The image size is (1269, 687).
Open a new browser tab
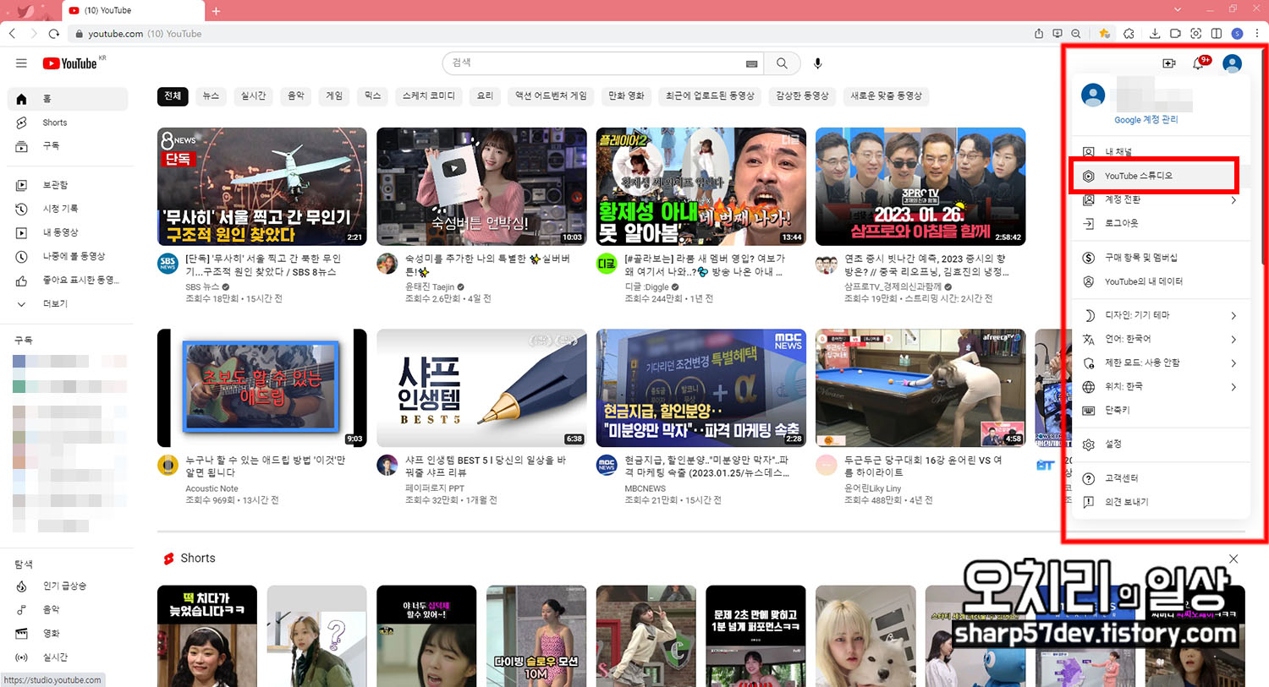click(216, 10)
